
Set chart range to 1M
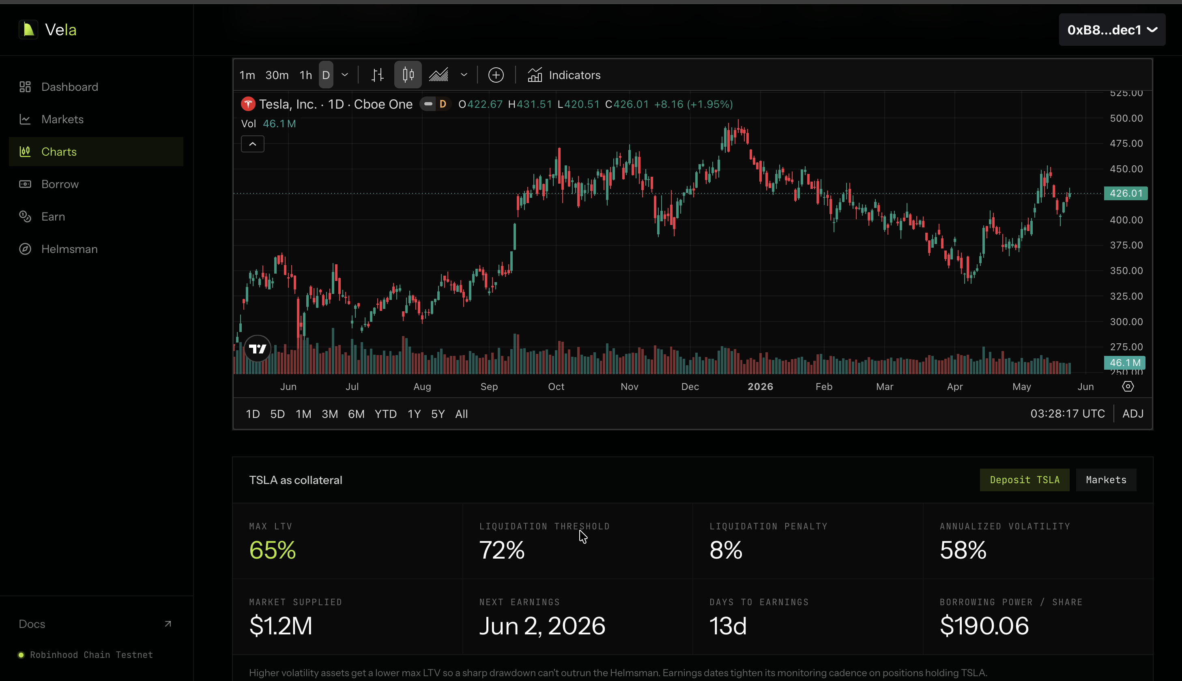point(303,414)
